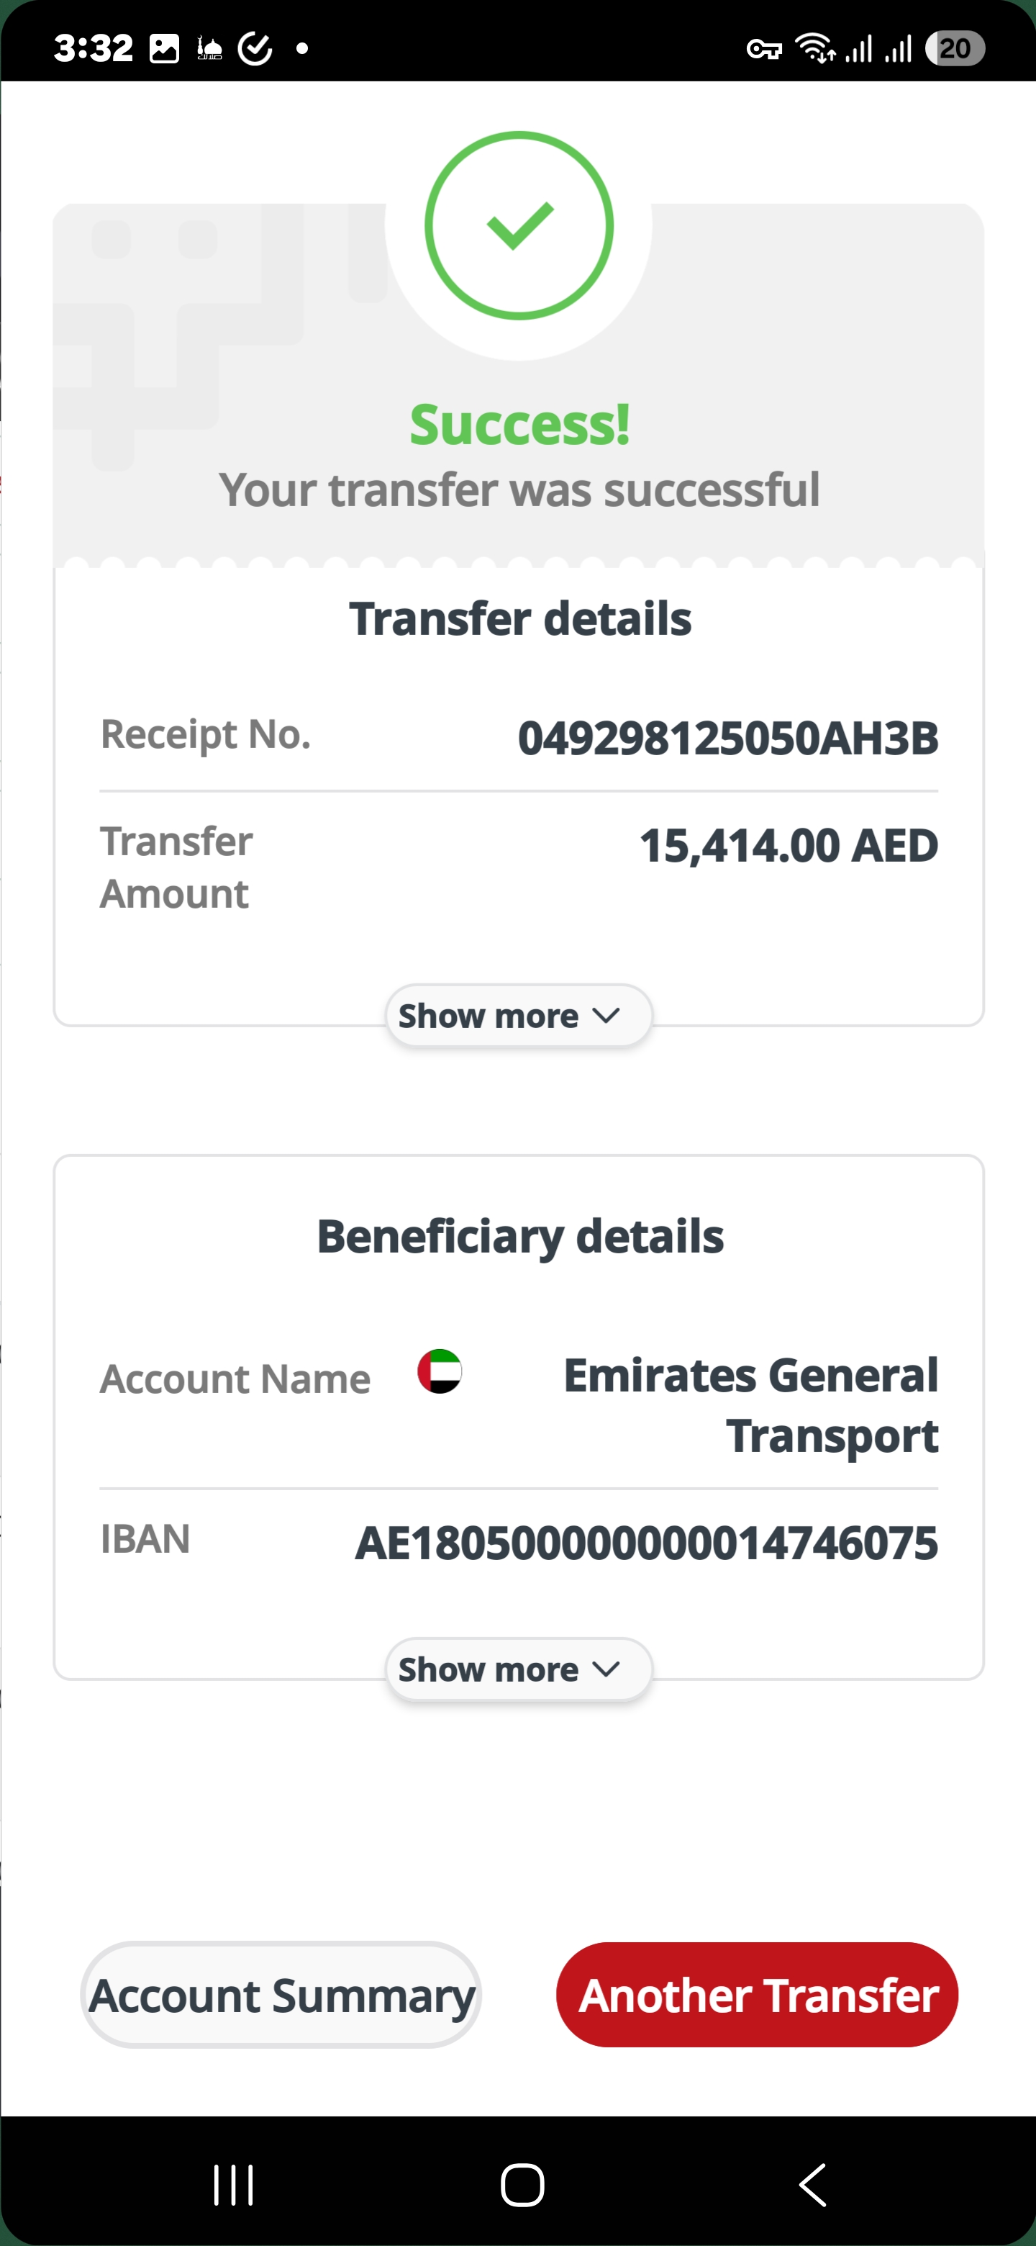
Task: Tap the UAE flag icon
Action: click(x=440, y=1371)
